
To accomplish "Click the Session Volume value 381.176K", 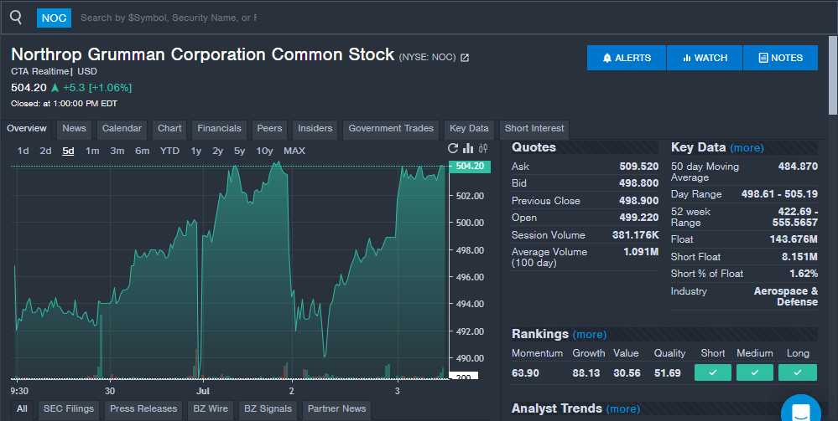I will click(636, 235).
